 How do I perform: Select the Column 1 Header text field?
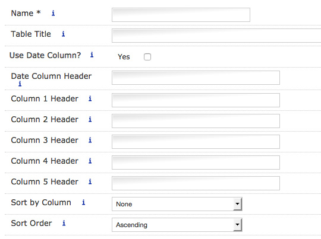coord(196,100)
